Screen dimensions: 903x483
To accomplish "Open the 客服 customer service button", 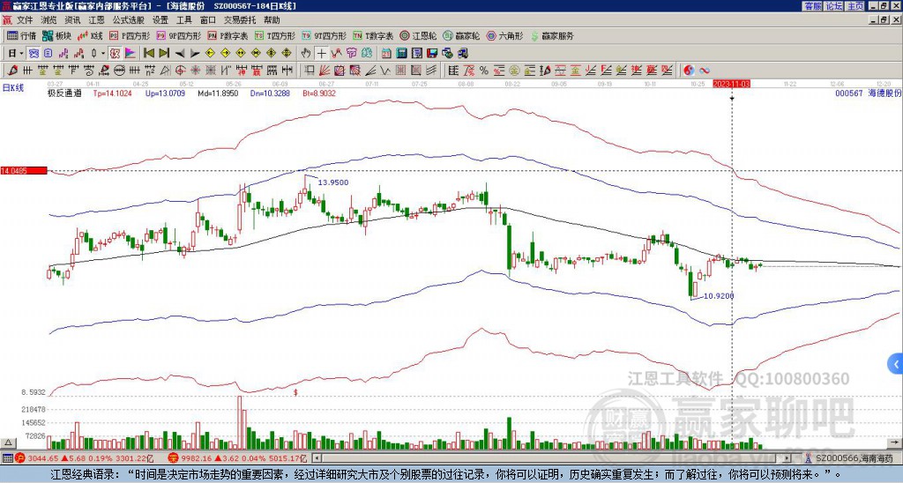I will point(813,6).
